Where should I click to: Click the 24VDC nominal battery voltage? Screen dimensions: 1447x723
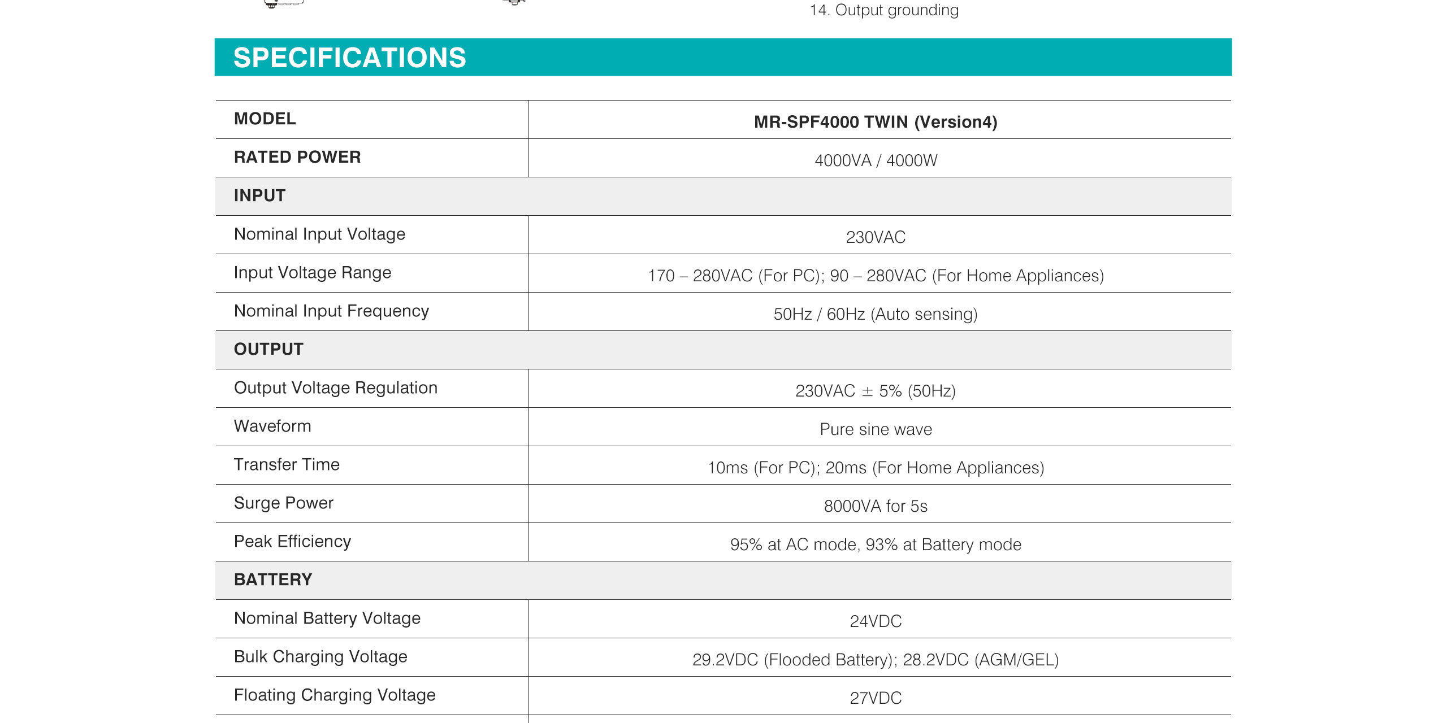click(876, 621)
